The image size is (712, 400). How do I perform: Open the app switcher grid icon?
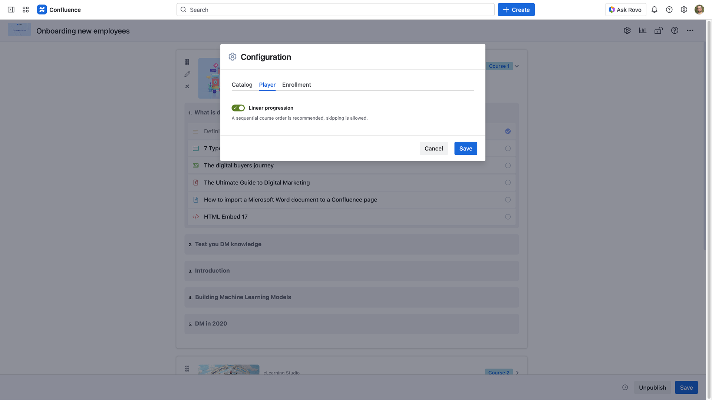[x=26, y=10]
